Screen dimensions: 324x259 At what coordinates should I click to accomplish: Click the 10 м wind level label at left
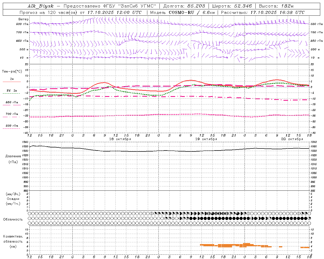(24, 58)
